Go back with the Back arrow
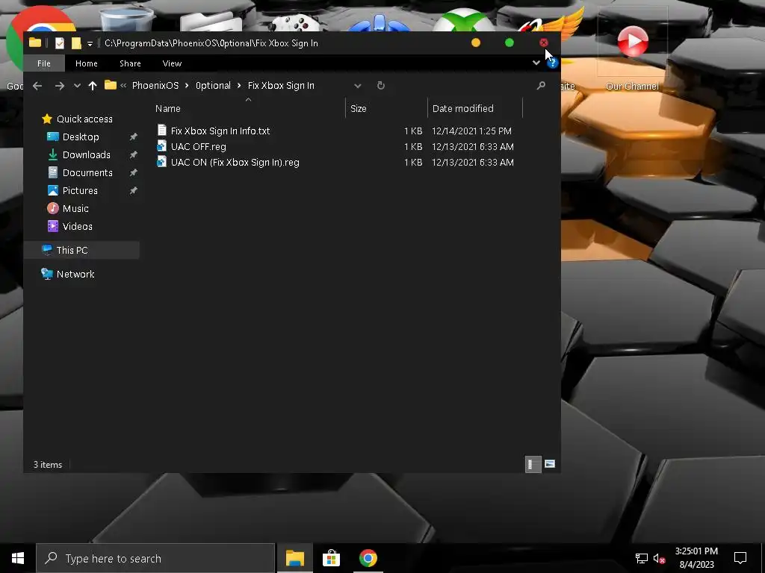 pos(37,86)
